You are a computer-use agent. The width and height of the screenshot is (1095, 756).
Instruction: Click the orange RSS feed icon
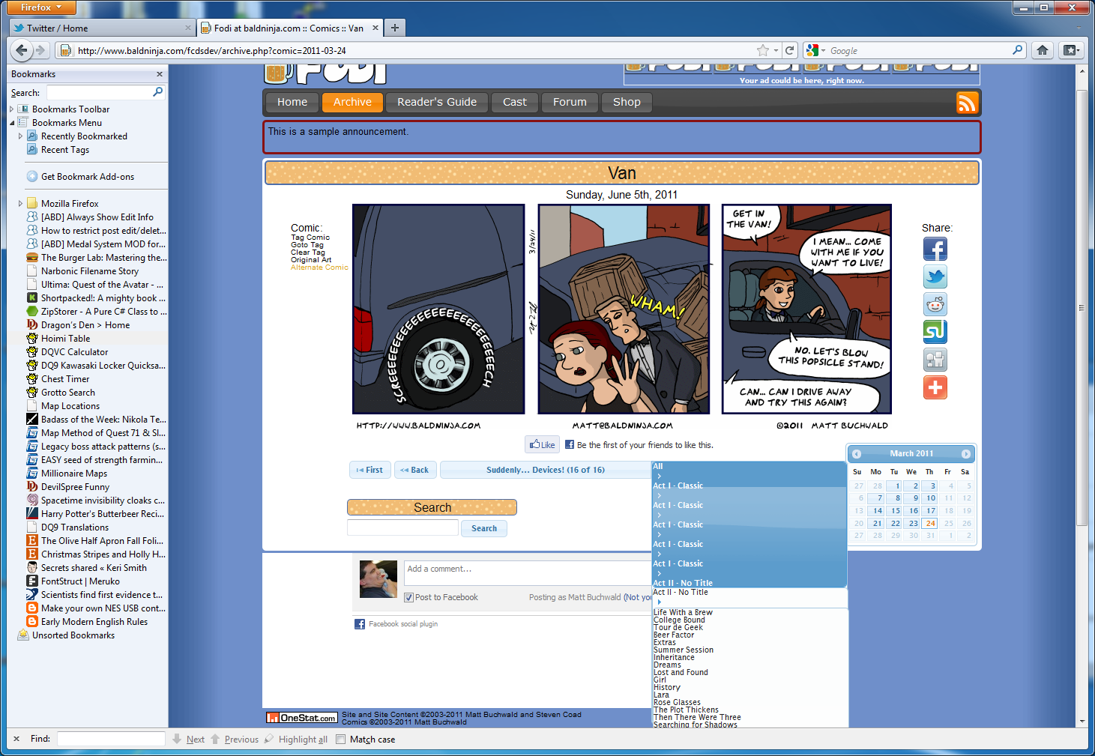tap(967, 103)
